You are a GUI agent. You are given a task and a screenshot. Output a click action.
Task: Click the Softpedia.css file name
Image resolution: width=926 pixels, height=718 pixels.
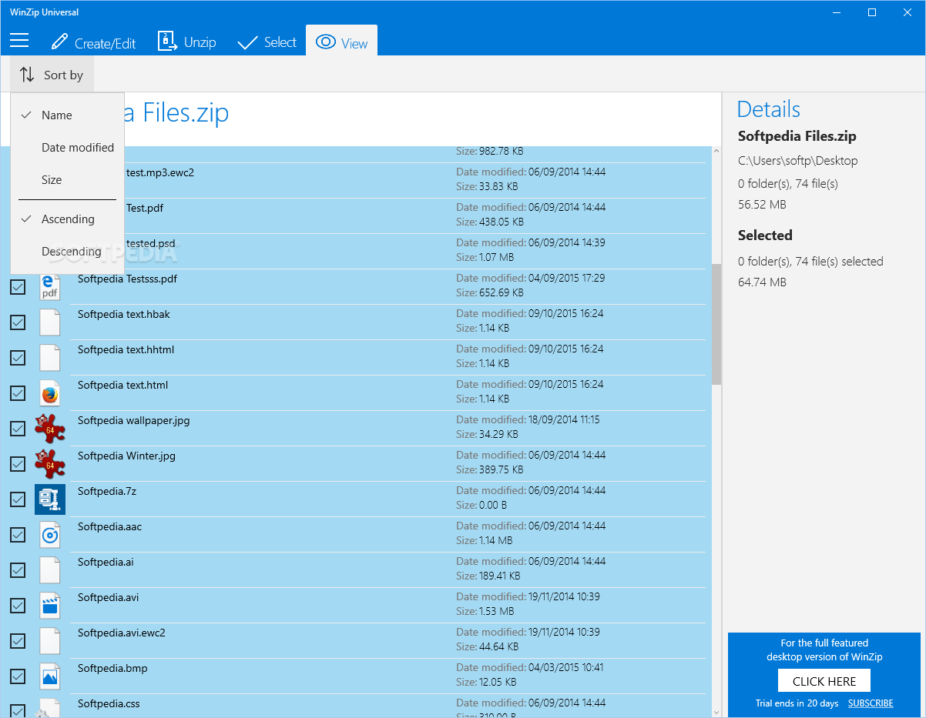(x=109, y=703)
